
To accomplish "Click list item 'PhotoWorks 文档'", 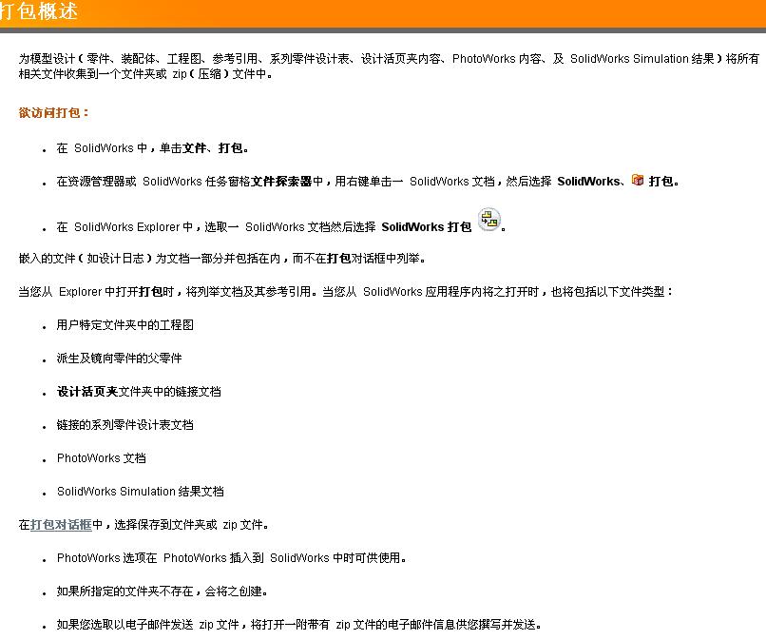I will (x=101, y=458).
